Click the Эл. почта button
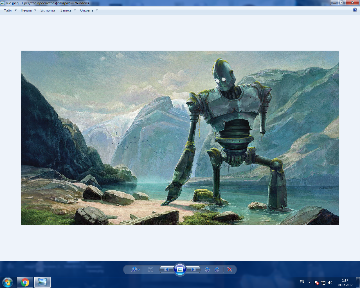The height and width of the screenshot is (288, 360). tap(48, 10)
